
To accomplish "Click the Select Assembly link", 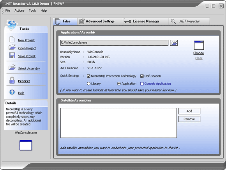I will coord(29,69).
